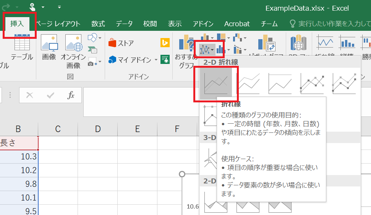
Task: Switch to ページ レイアウト tab
Action: point(58,24)
